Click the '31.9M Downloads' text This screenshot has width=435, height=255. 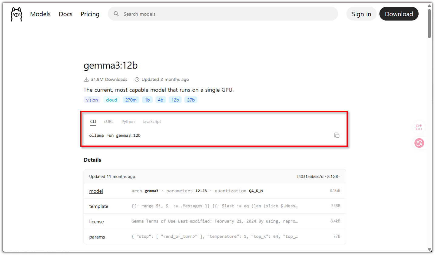[109, 79]
